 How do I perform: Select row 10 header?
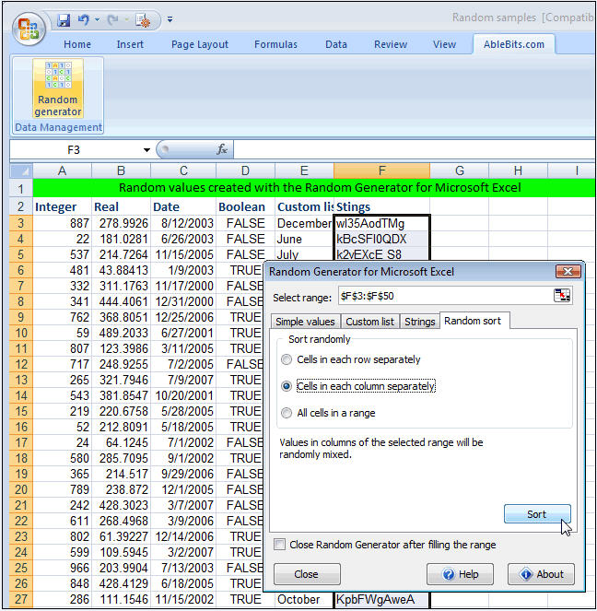coord(21,334)
